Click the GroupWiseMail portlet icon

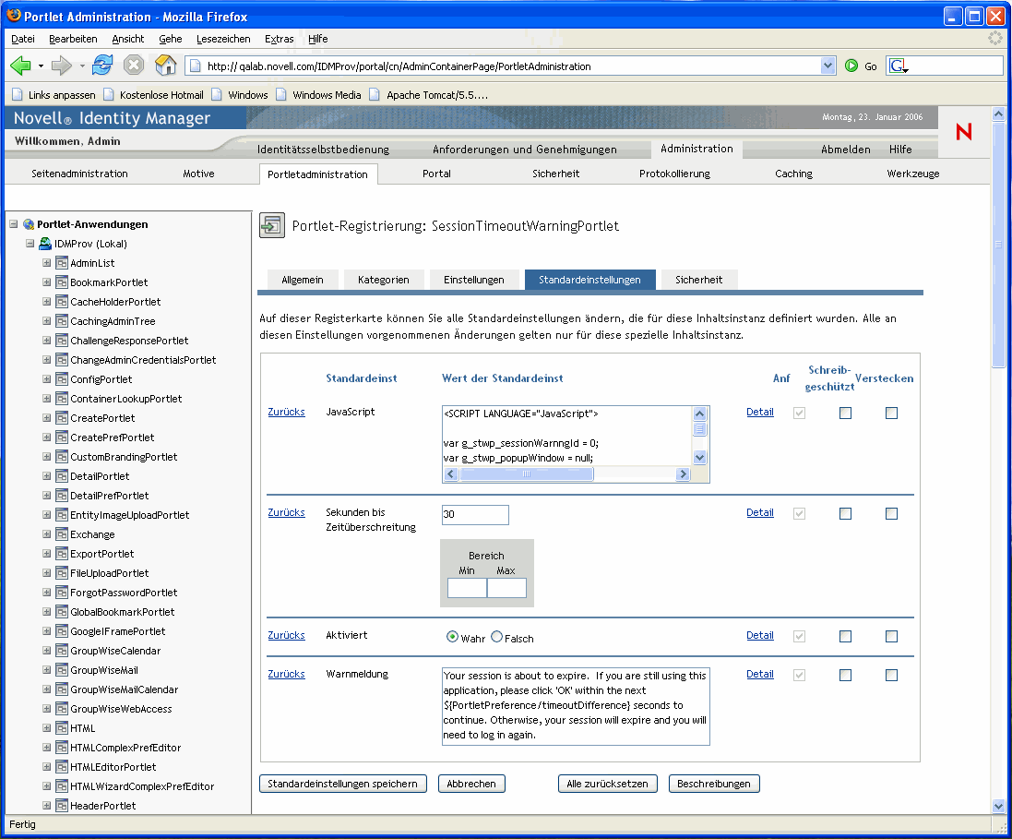coord(62,670)
